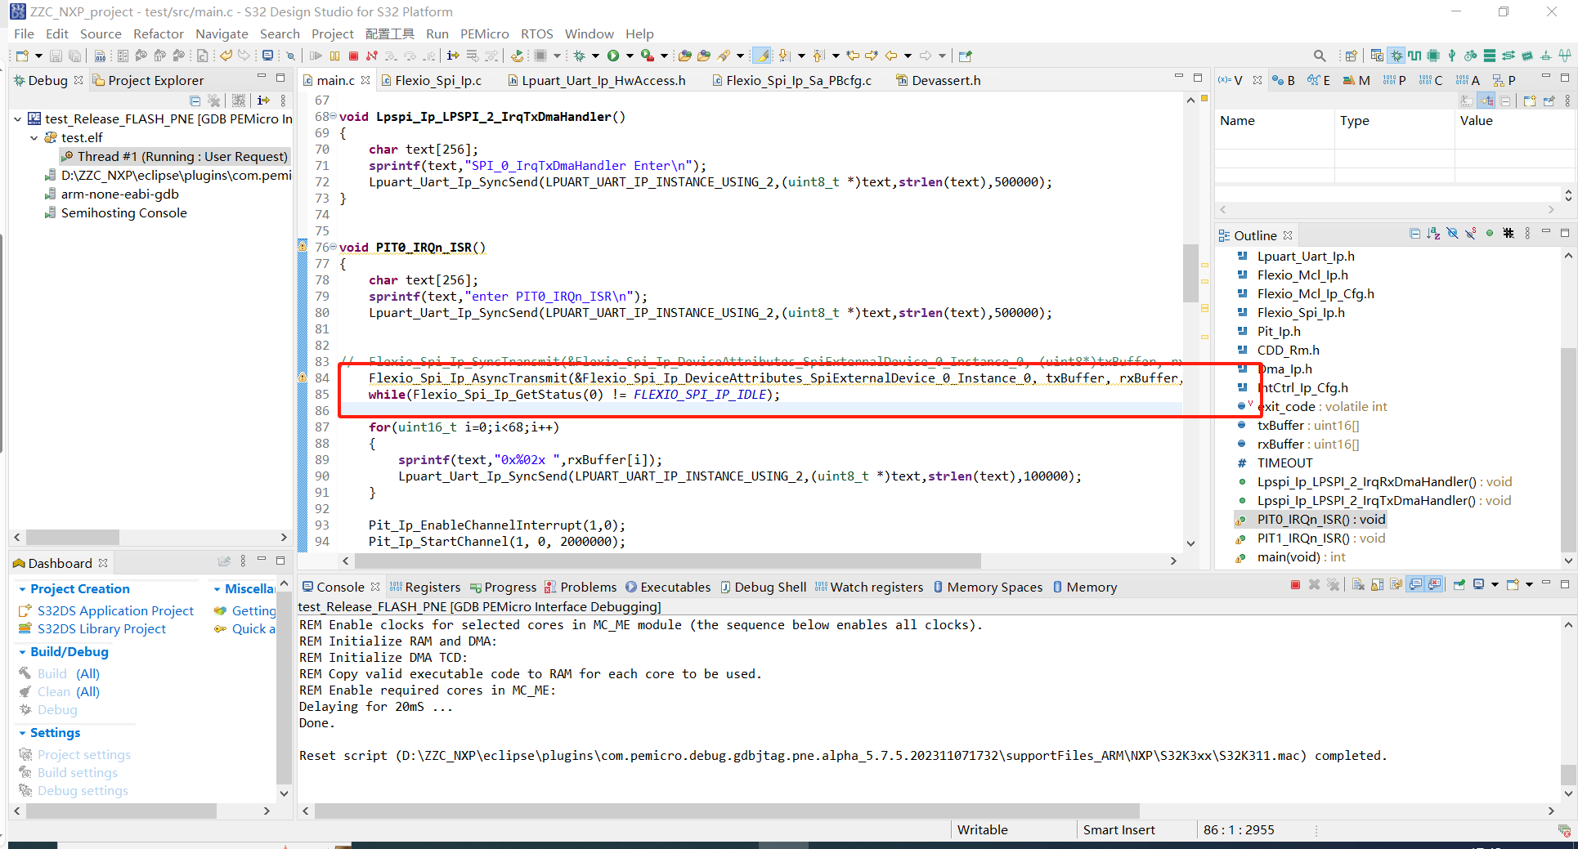
Task: Click the Clear Console icon
Action: pyautogui.click(x=1358, y=586)
